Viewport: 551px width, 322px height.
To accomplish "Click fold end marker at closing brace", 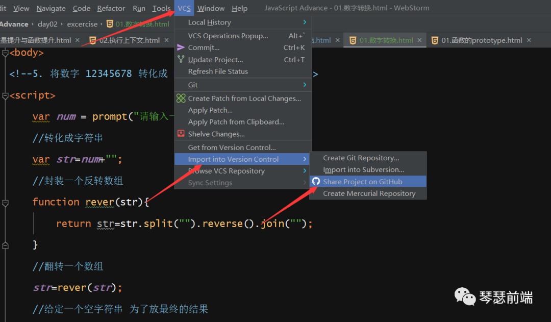I will [5, 245].
